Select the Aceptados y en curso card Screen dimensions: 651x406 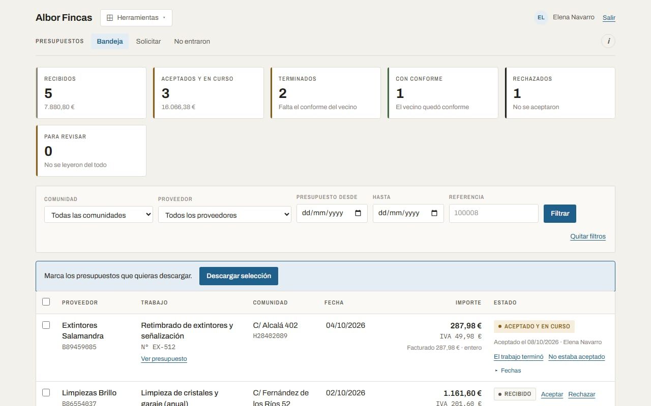point(209,93)
